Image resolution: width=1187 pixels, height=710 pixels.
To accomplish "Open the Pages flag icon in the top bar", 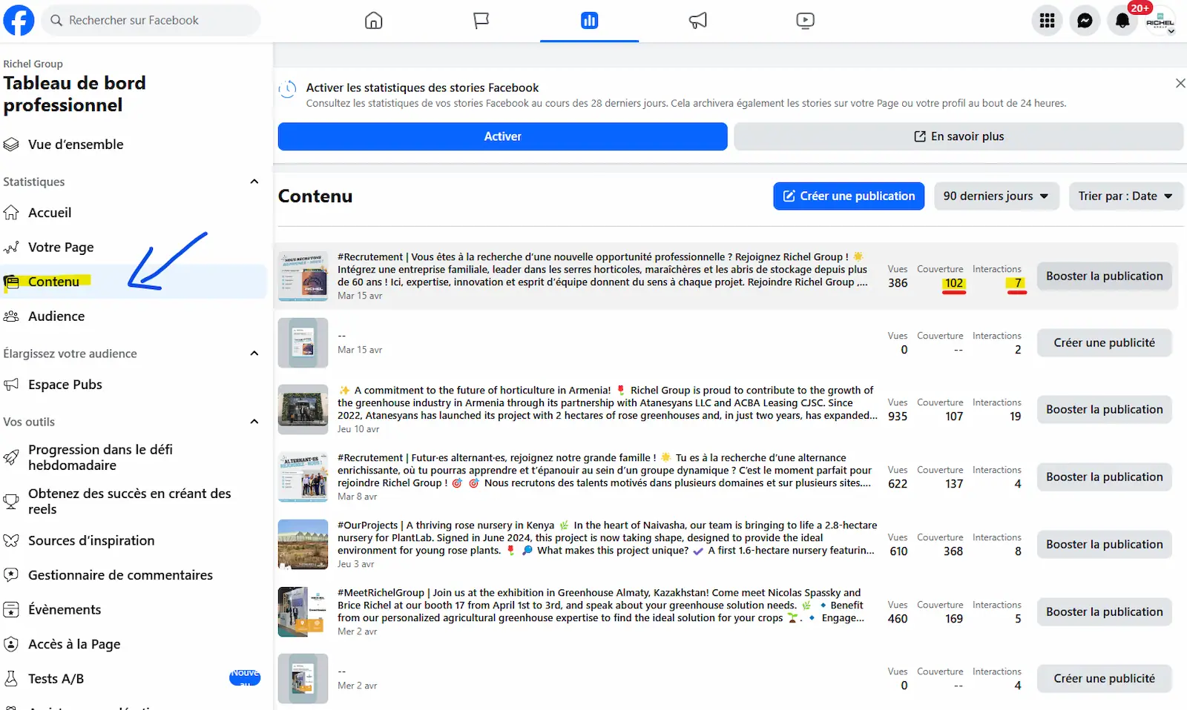I will (481, 20).
